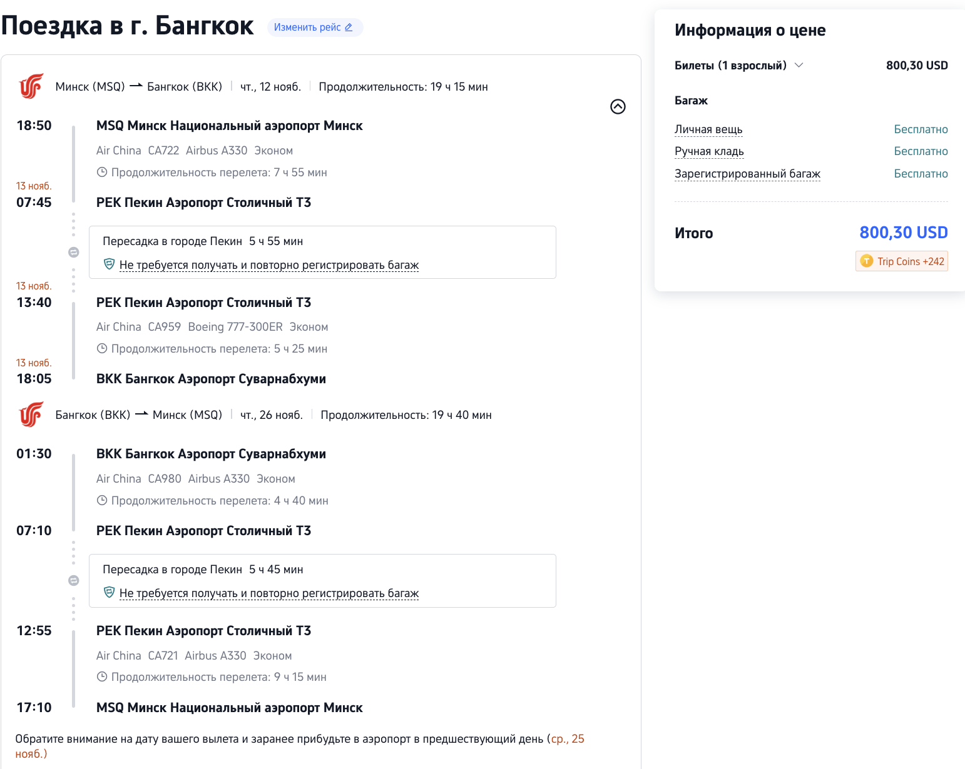Open the Ручная кладь baggage info
Viewport: 965px width, 769px height.
point(709,151)
